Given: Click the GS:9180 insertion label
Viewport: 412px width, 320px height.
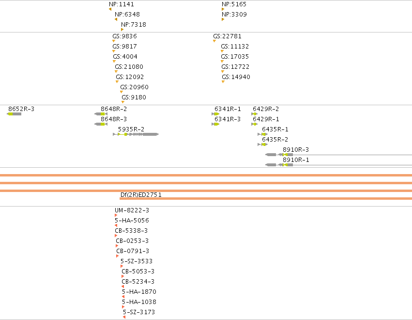Looking at the screenshot, I should coord(134,97).
